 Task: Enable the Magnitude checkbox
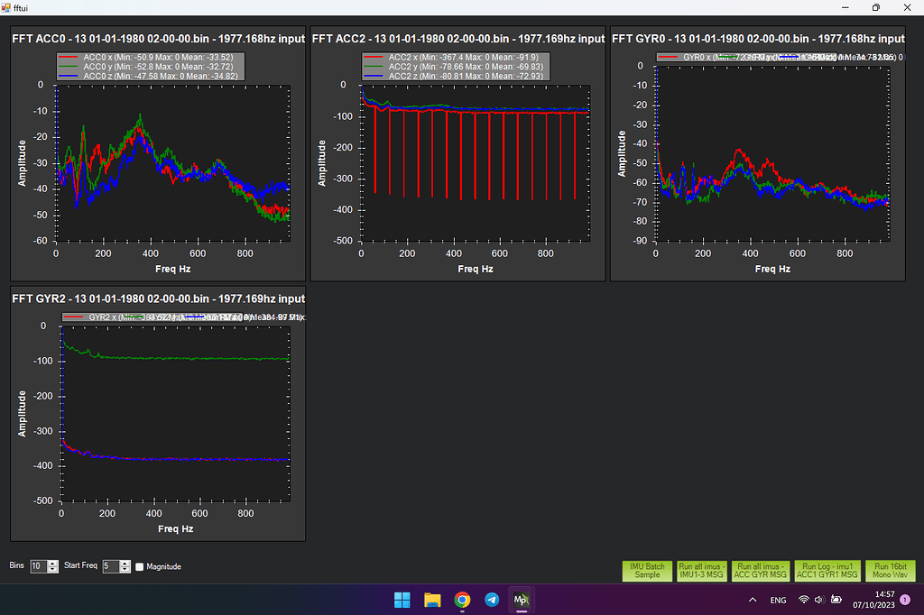139,566
